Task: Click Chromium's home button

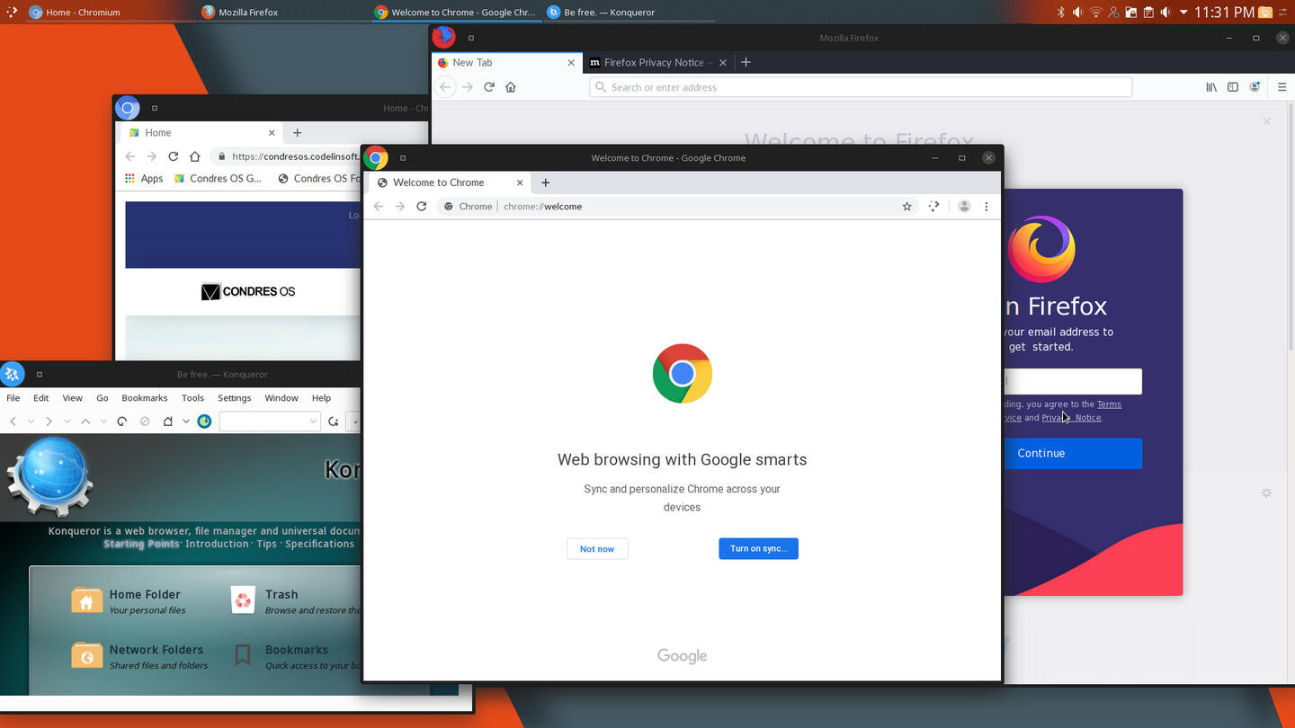Action: coord(195,156)
